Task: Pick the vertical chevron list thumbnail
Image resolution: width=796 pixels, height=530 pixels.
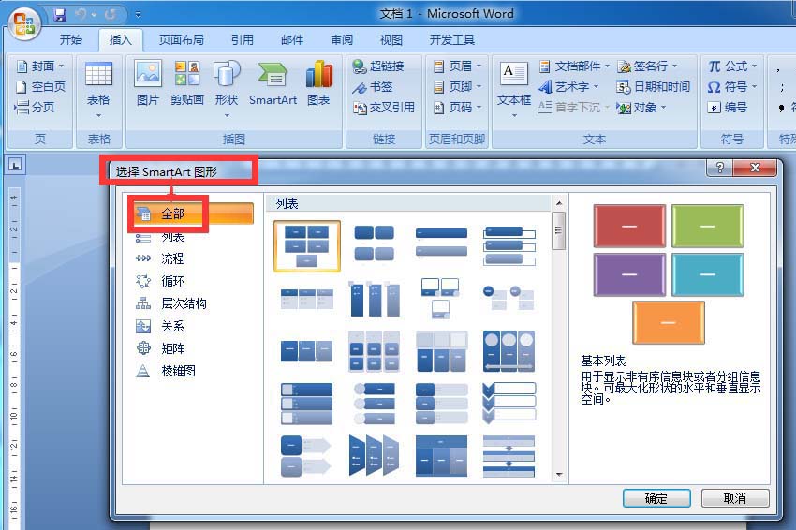Action: click(509, 403)
